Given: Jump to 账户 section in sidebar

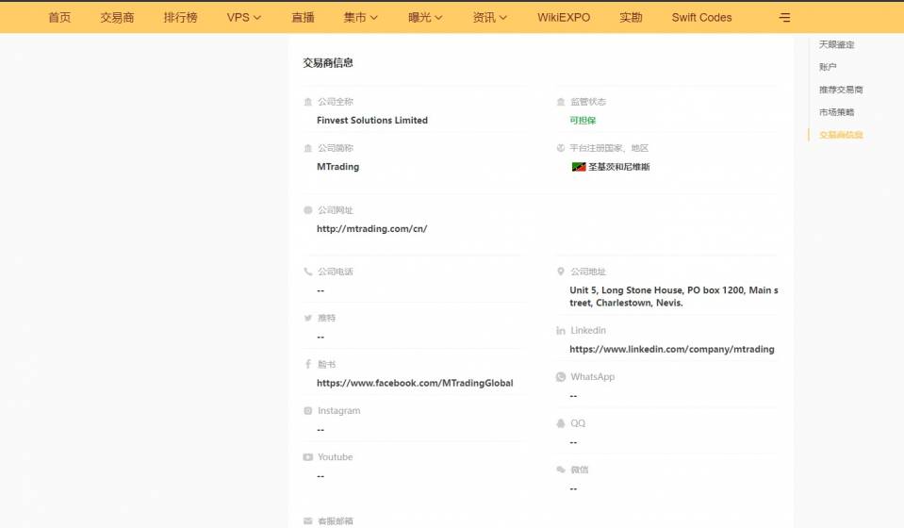Looking at the screenshot, I should (828, 67).
